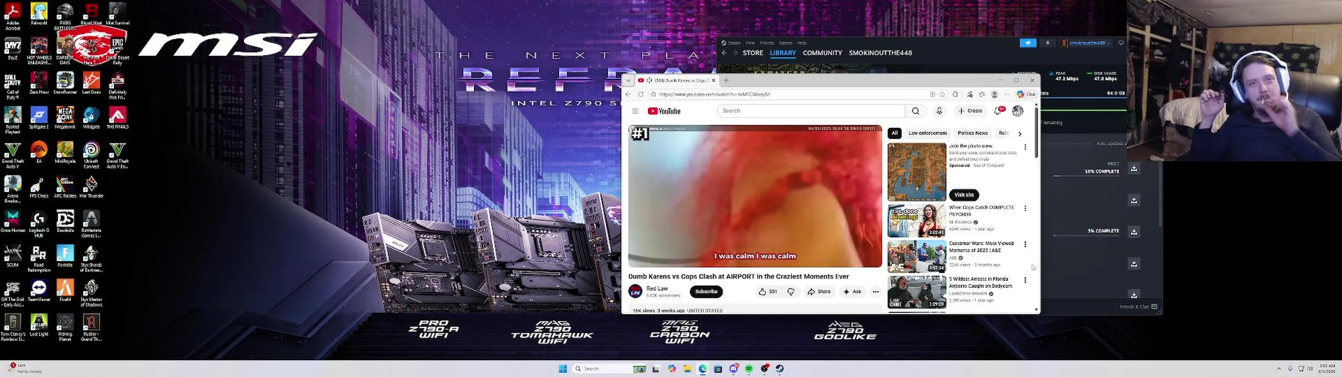Open Edge settings and more ellipsis
This screenshot has height=377, width=1342.
pos(1007,94)
